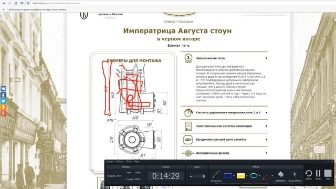Go forward in browser history
The image size is (336, 189).
coord(9,3)
